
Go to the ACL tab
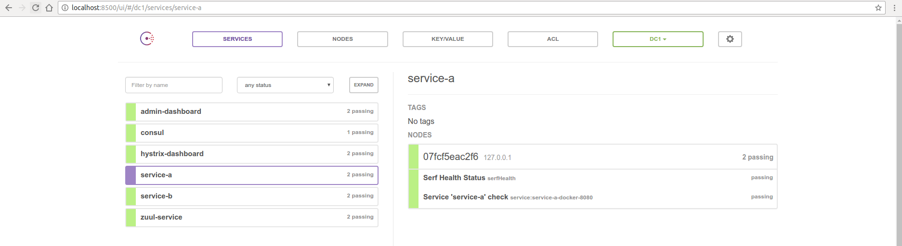point(552,39)
